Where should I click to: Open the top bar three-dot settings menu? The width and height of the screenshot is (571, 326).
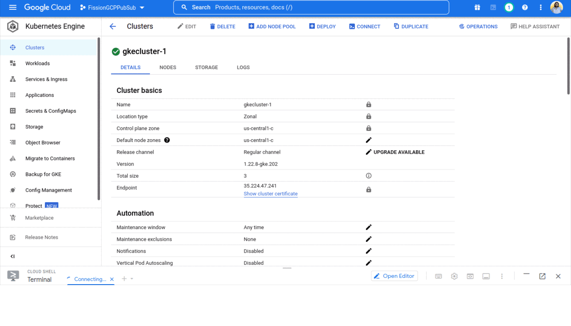(541, 7)
